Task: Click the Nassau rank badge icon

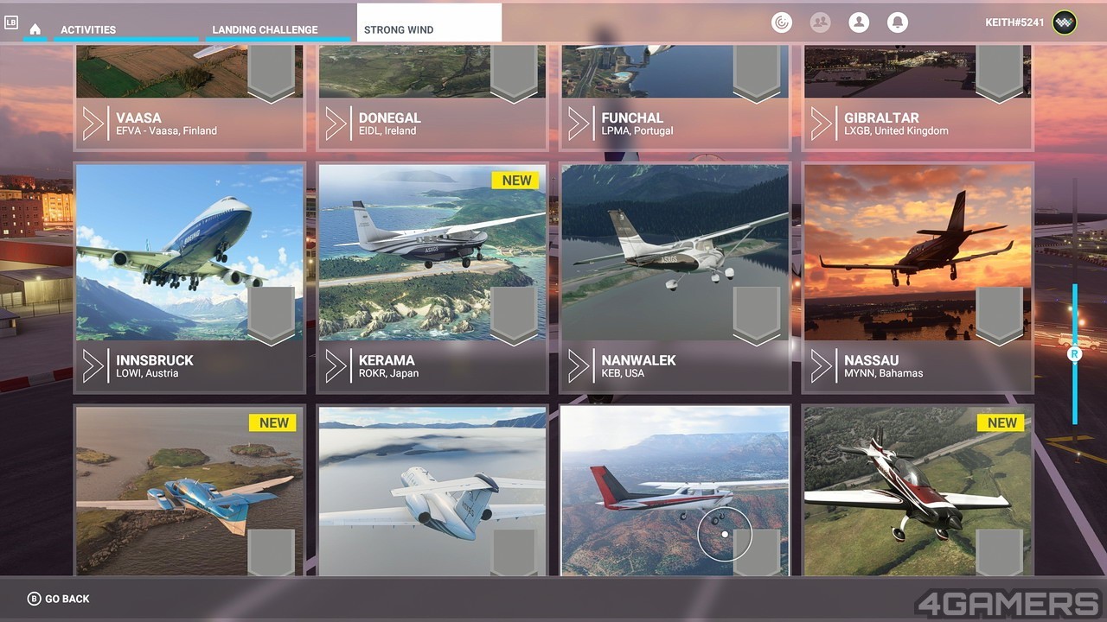Action: [x=1000, y=316]
